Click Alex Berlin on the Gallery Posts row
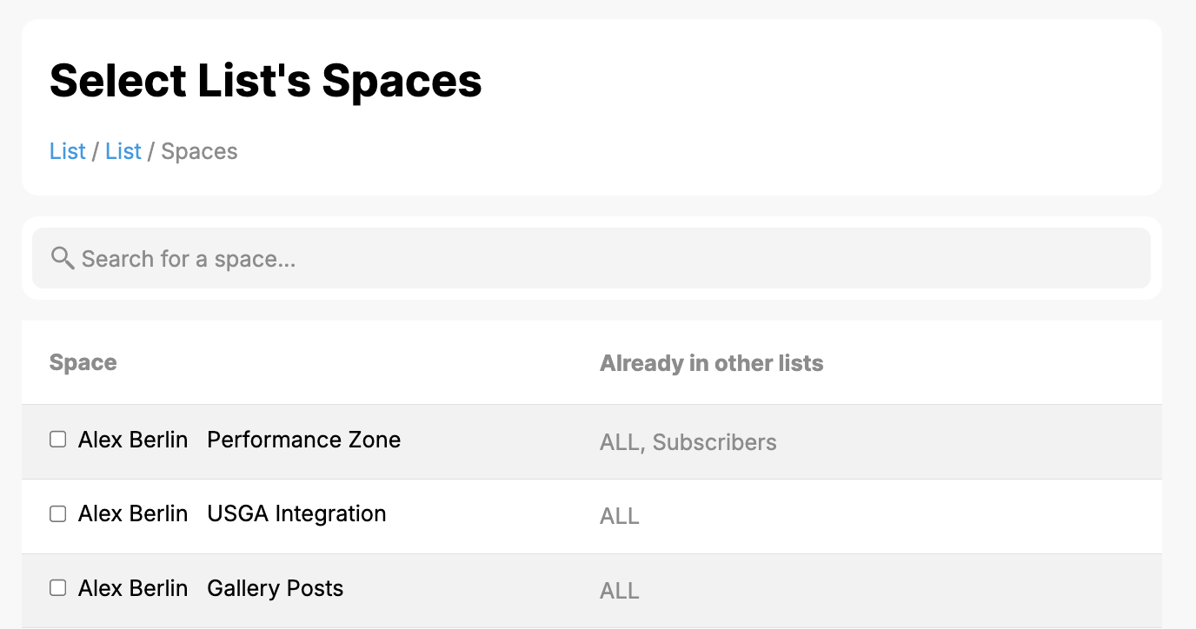Viewport: 1196px width, 629px height. [132, 587]
